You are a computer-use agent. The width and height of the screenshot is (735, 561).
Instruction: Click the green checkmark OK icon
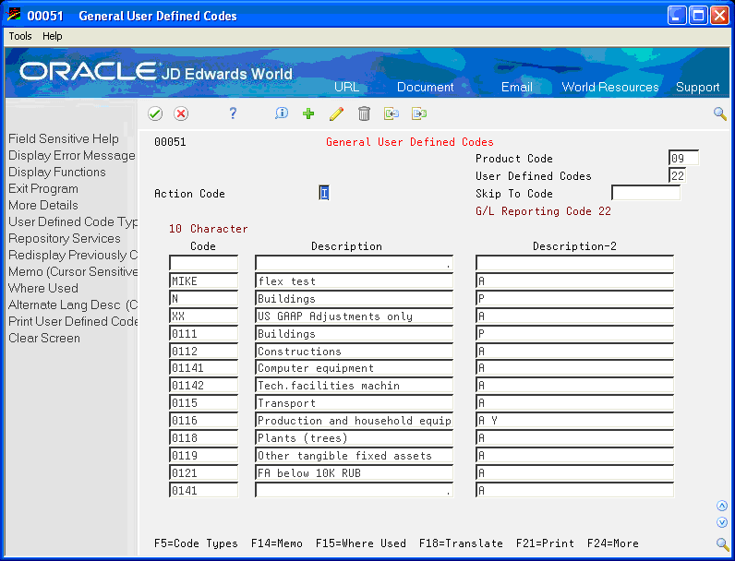(155, 113)
